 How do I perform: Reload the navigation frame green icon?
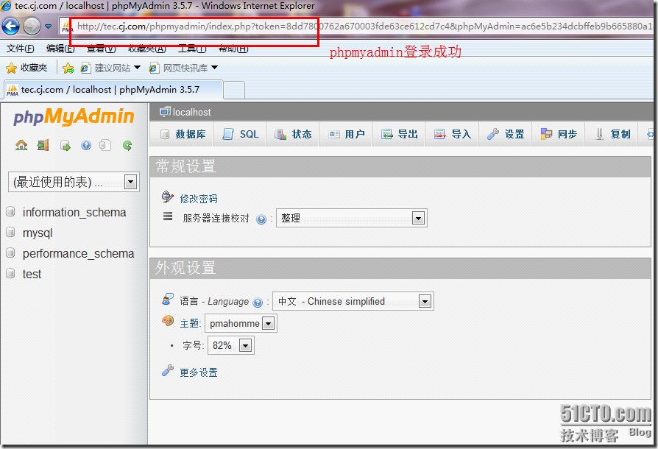click(x=127, y=146)
